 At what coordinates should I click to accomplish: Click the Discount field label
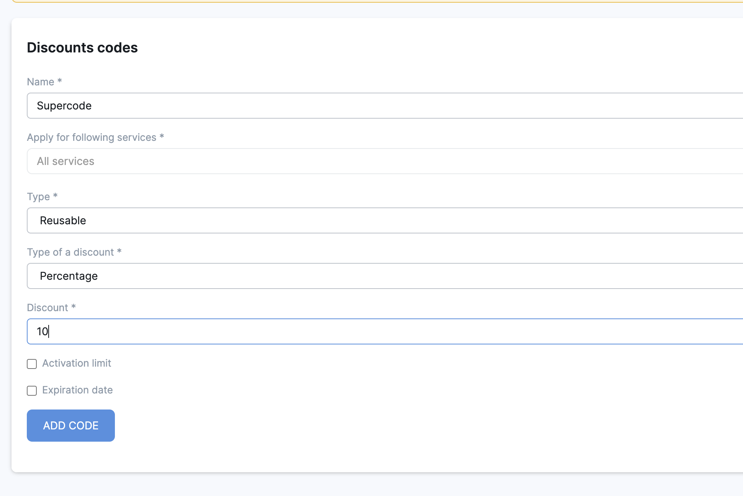click(x=47, y=308)
